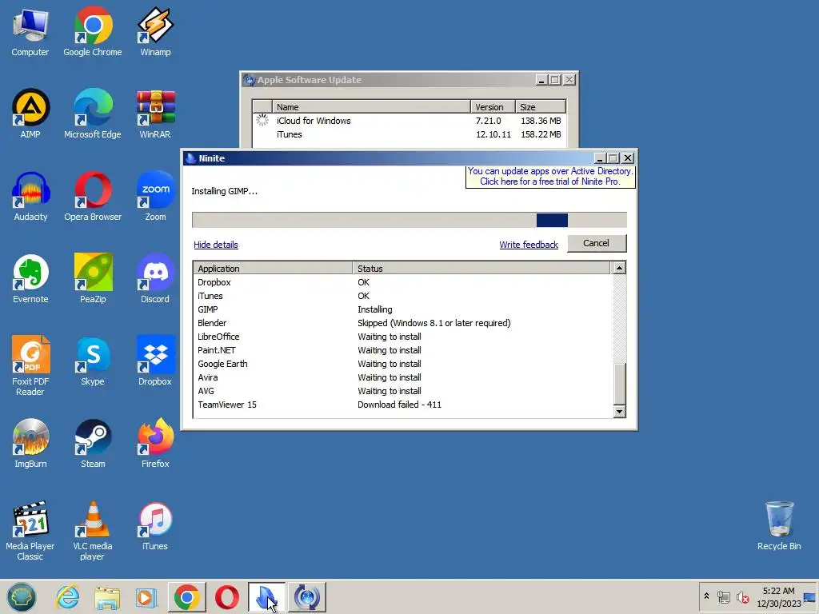Viewport: 819px width, 614px height.
Task: Select iCloud for Windows in Apple Software Update
Action: click(x=409, y=121)
